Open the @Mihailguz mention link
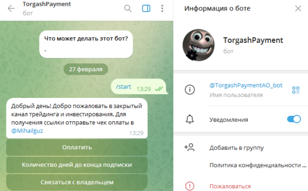Viewport: 308px width, 191px height. (x=27, y=131)
